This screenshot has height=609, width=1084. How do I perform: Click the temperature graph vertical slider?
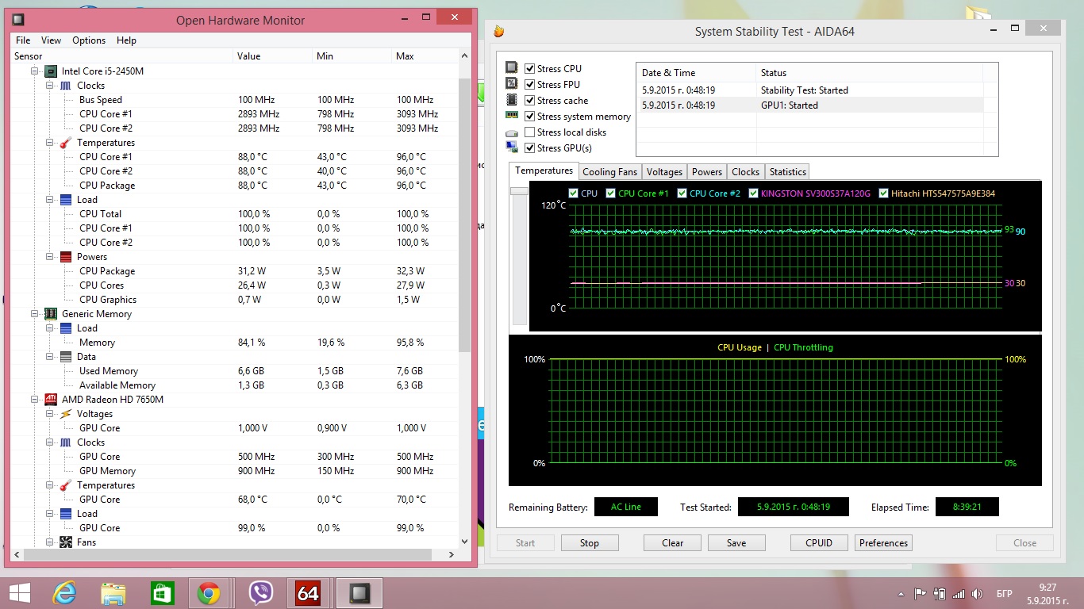519,191
